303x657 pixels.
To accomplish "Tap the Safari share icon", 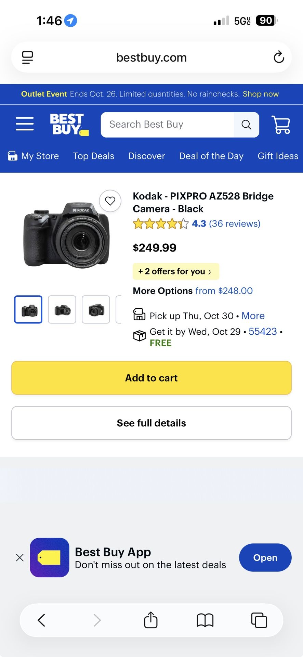I will 151,620.
